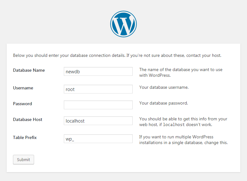Select the Username field containing root
247x181 pixels.
click(x=98, y=89)
